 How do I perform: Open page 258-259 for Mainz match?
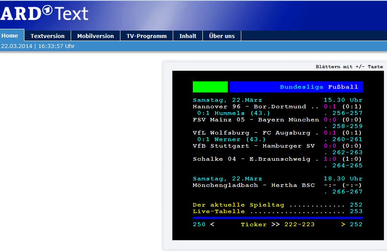point(347,126)
